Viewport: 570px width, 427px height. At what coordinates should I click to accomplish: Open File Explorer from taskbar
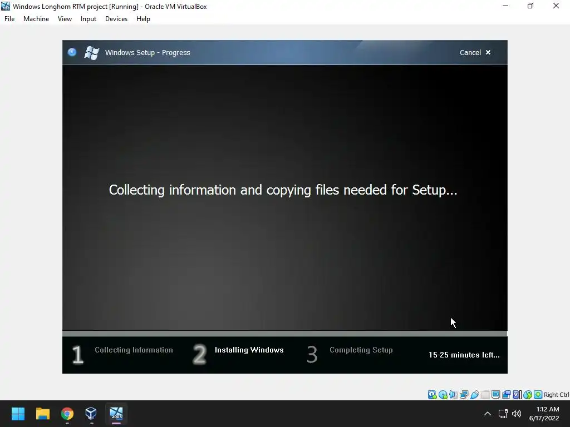click(42, 414)
